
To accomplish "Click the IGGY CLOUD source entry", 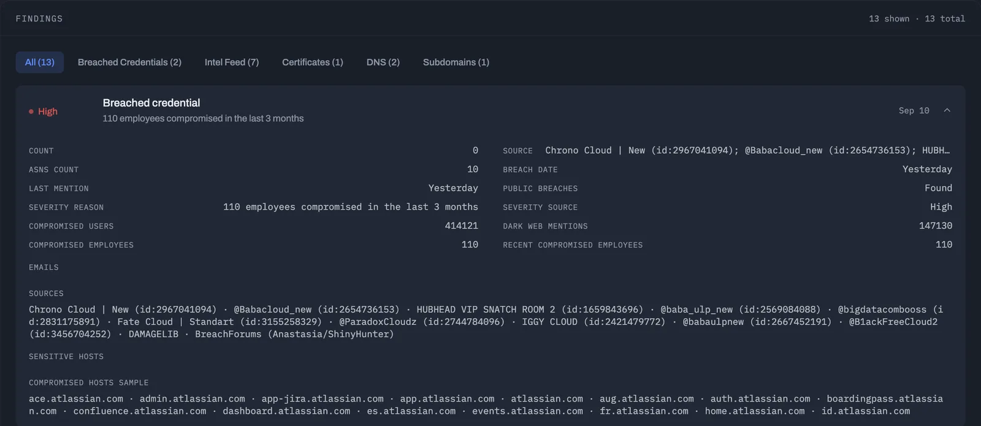I will pyautogui.click(x=594, y=322).
